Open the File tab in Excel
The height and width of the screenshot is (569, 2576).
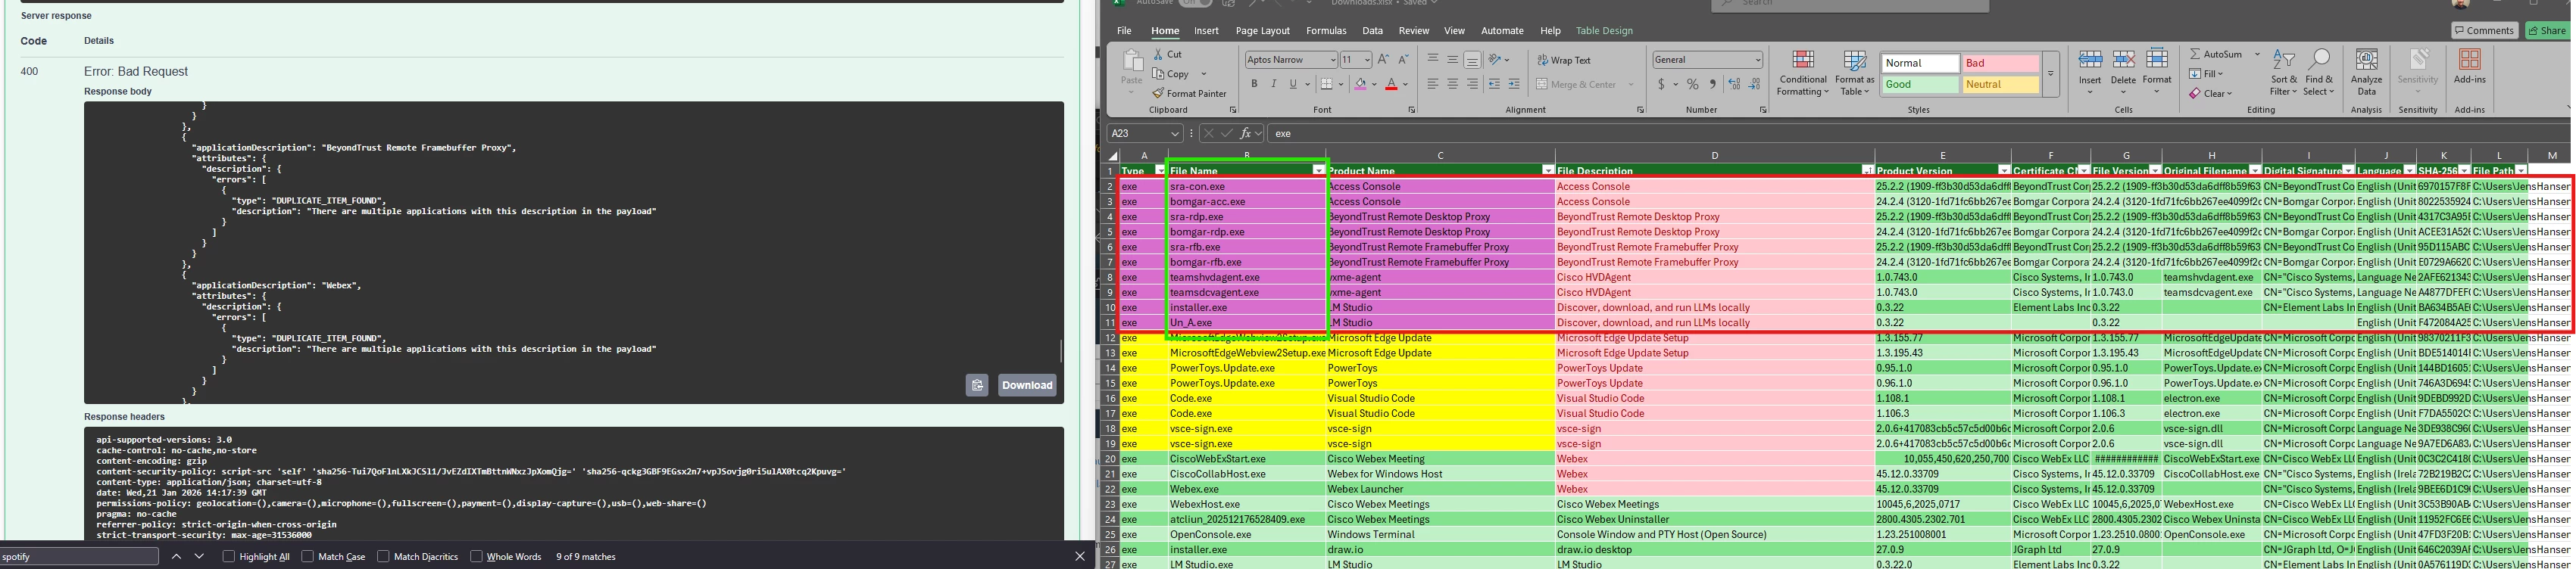click(1124, 31)
